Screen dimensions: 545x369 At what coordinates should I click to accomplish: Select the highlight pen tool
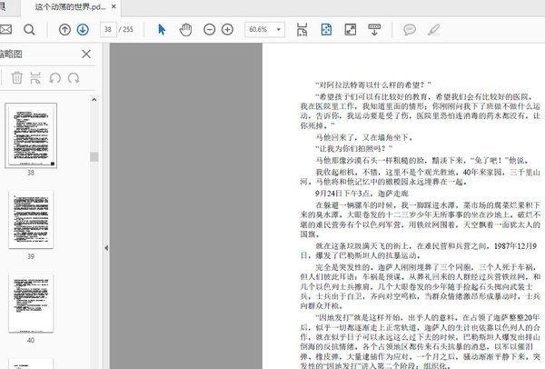point(436,30)
